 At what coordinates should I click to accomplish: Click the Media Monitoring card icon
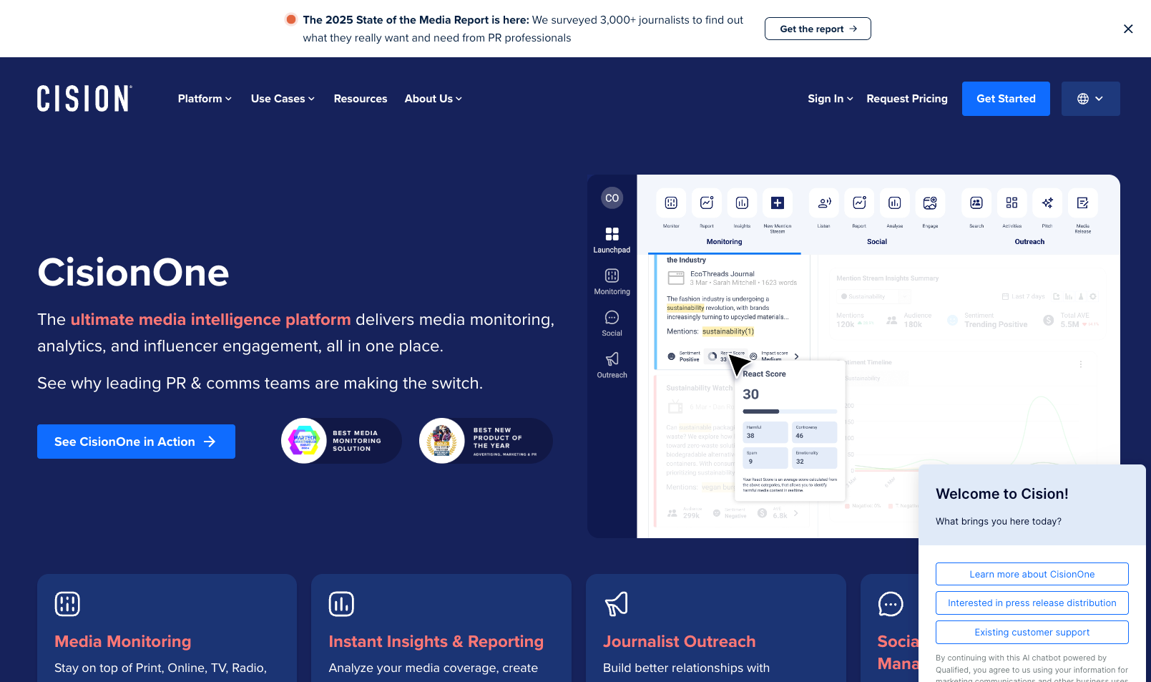[x=67, y=604]
